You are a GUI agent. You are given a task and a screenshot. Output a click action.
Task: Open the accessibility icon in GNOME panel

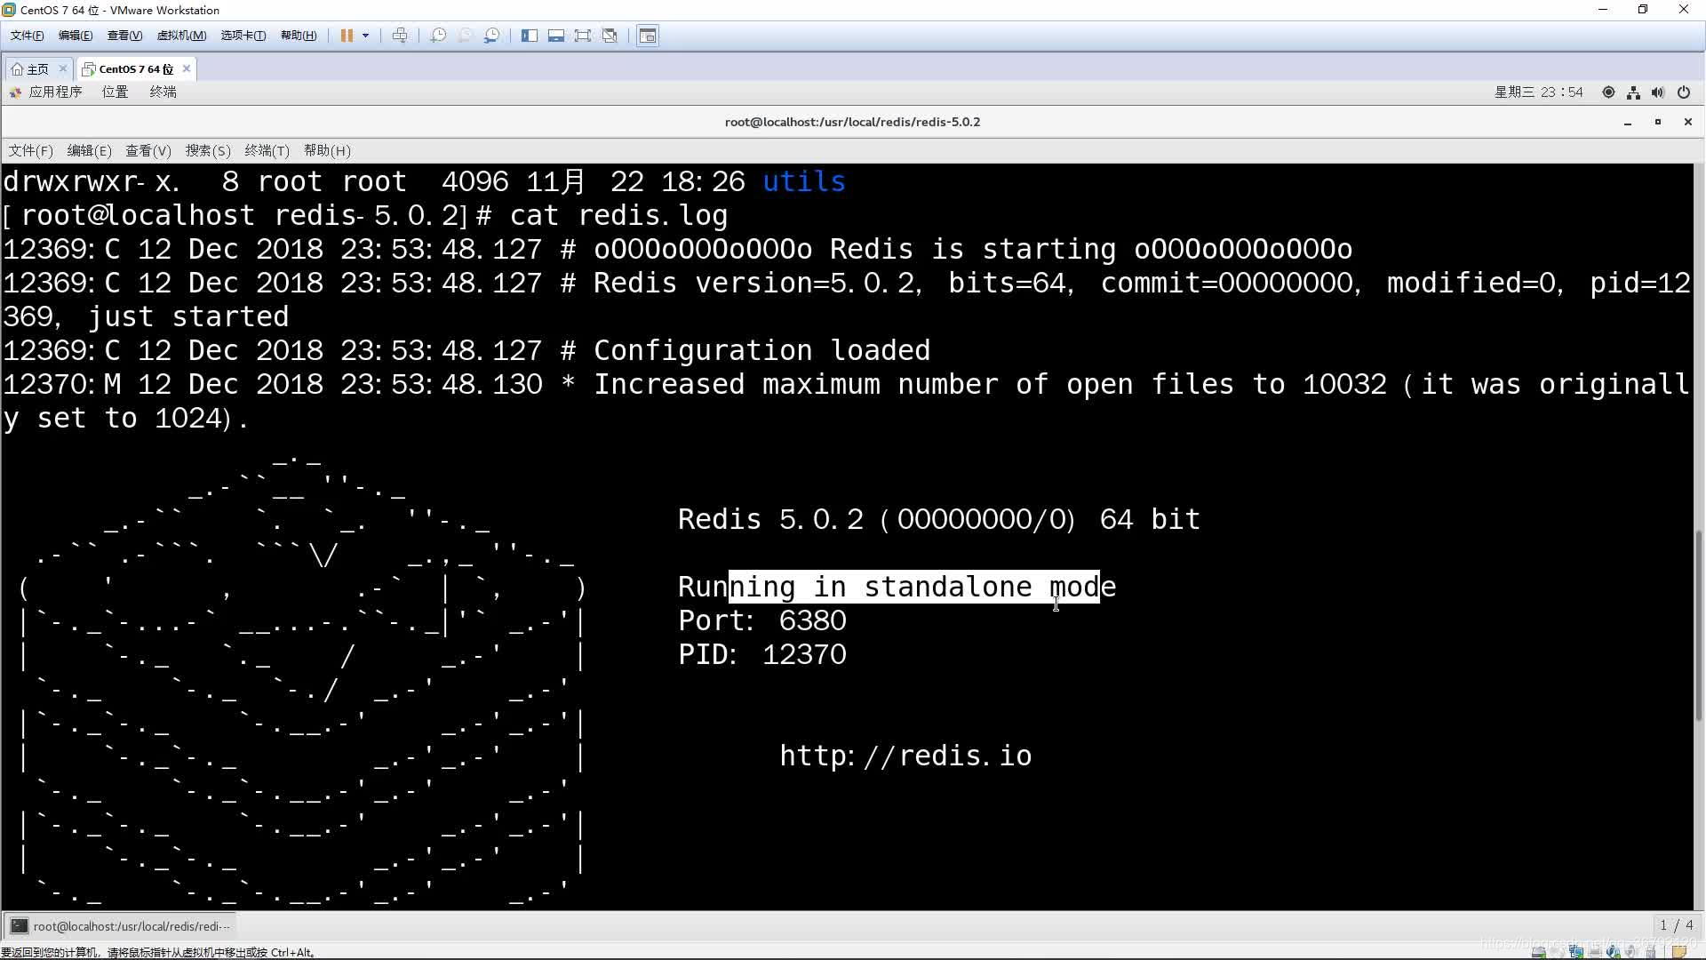coord(1608,92)
